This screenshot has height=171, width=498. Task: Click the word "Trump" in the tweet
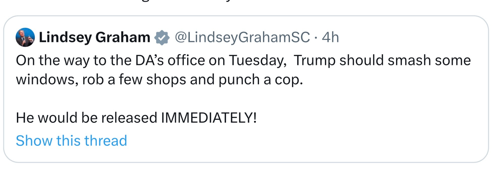pos(314,61)
